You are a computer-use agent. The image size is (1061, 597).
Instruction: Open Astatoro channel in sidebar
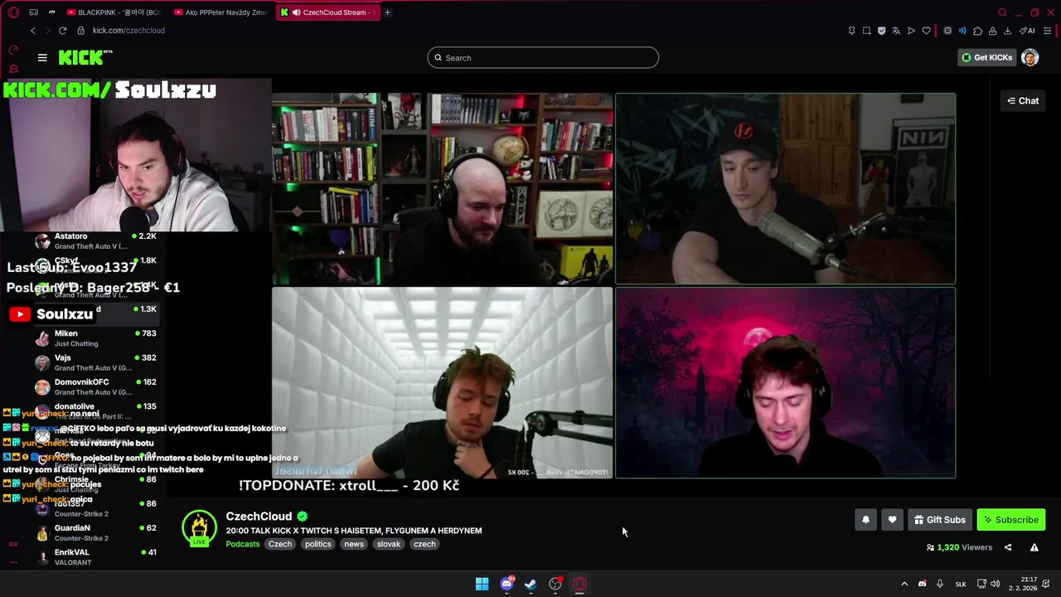point(96,240)
